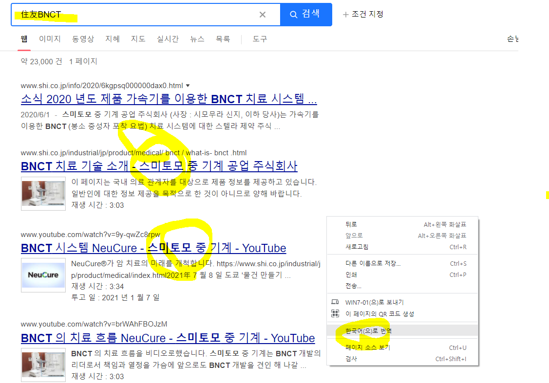Open the 목록 tab
This screenshot has height=383, width=549.
[x=223, y=39]
